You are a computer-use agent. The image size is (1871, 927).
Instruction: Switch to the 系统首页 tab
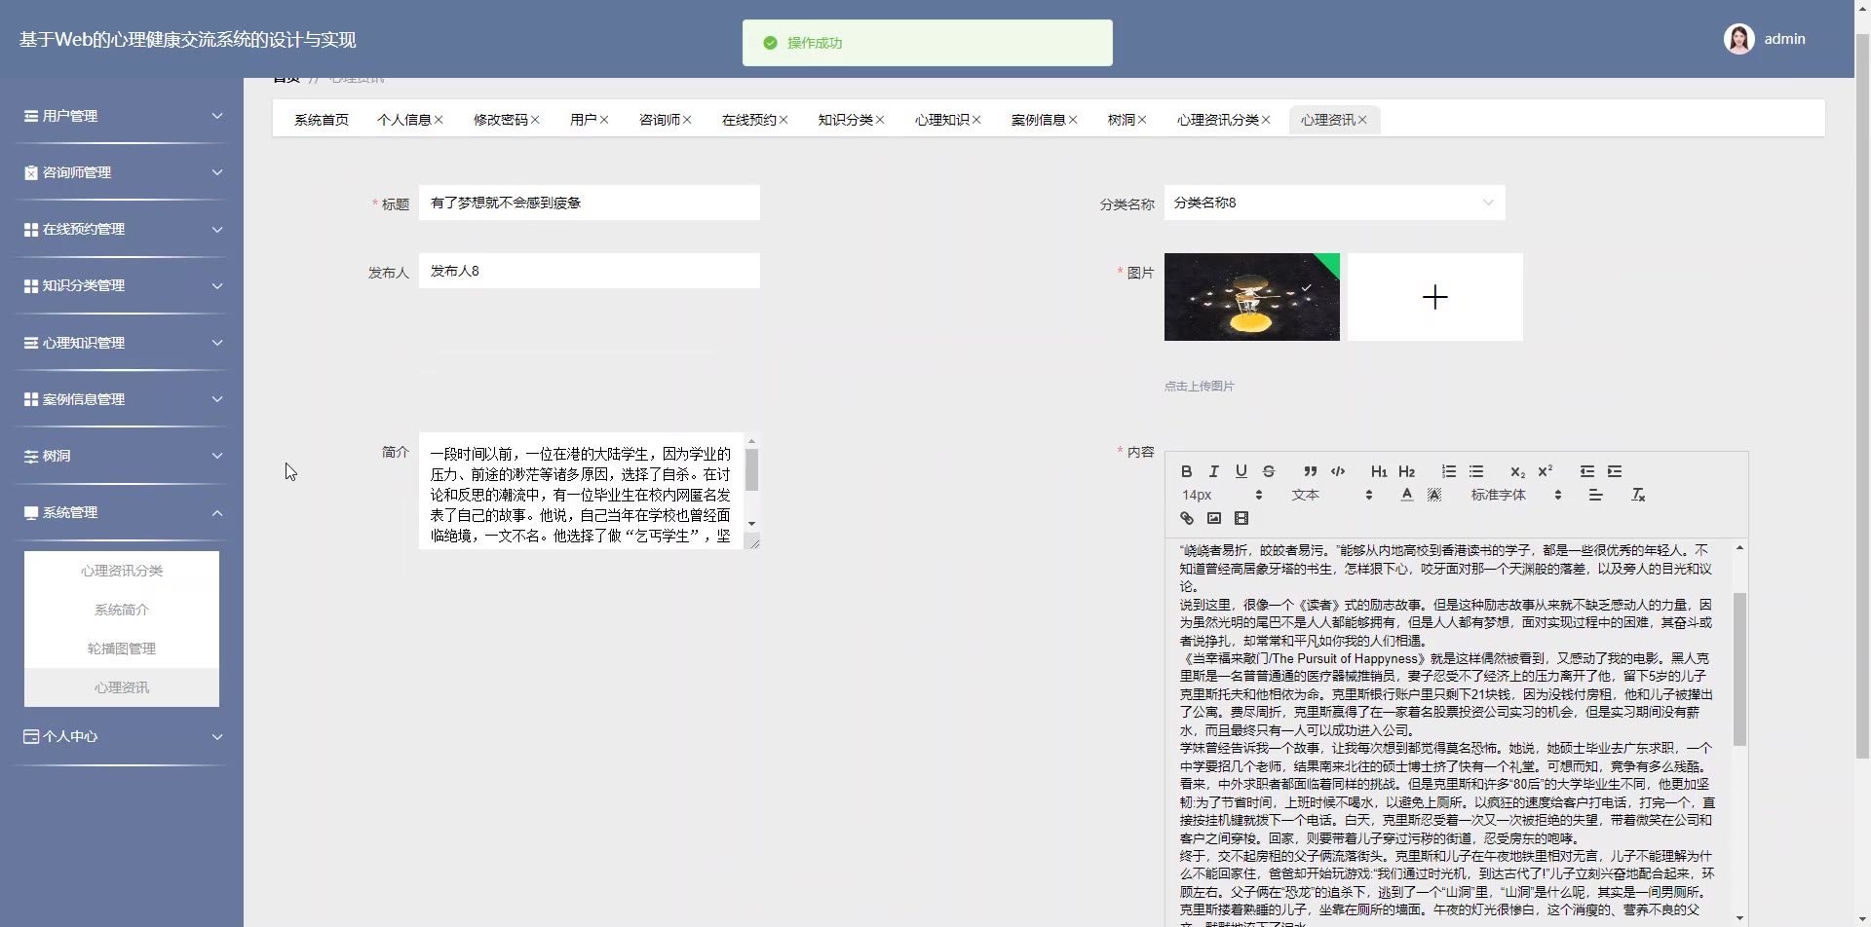(322, 120)
